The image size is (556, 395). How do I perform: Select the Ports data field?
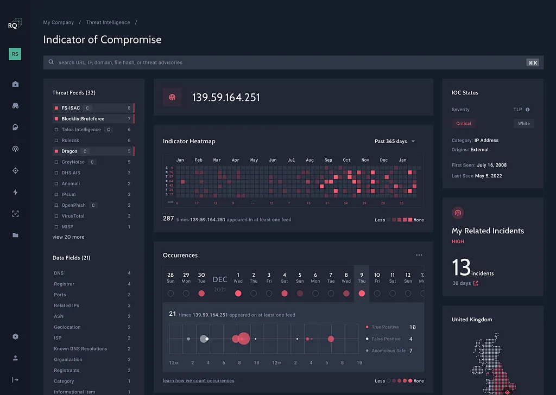tap(92, 295)
